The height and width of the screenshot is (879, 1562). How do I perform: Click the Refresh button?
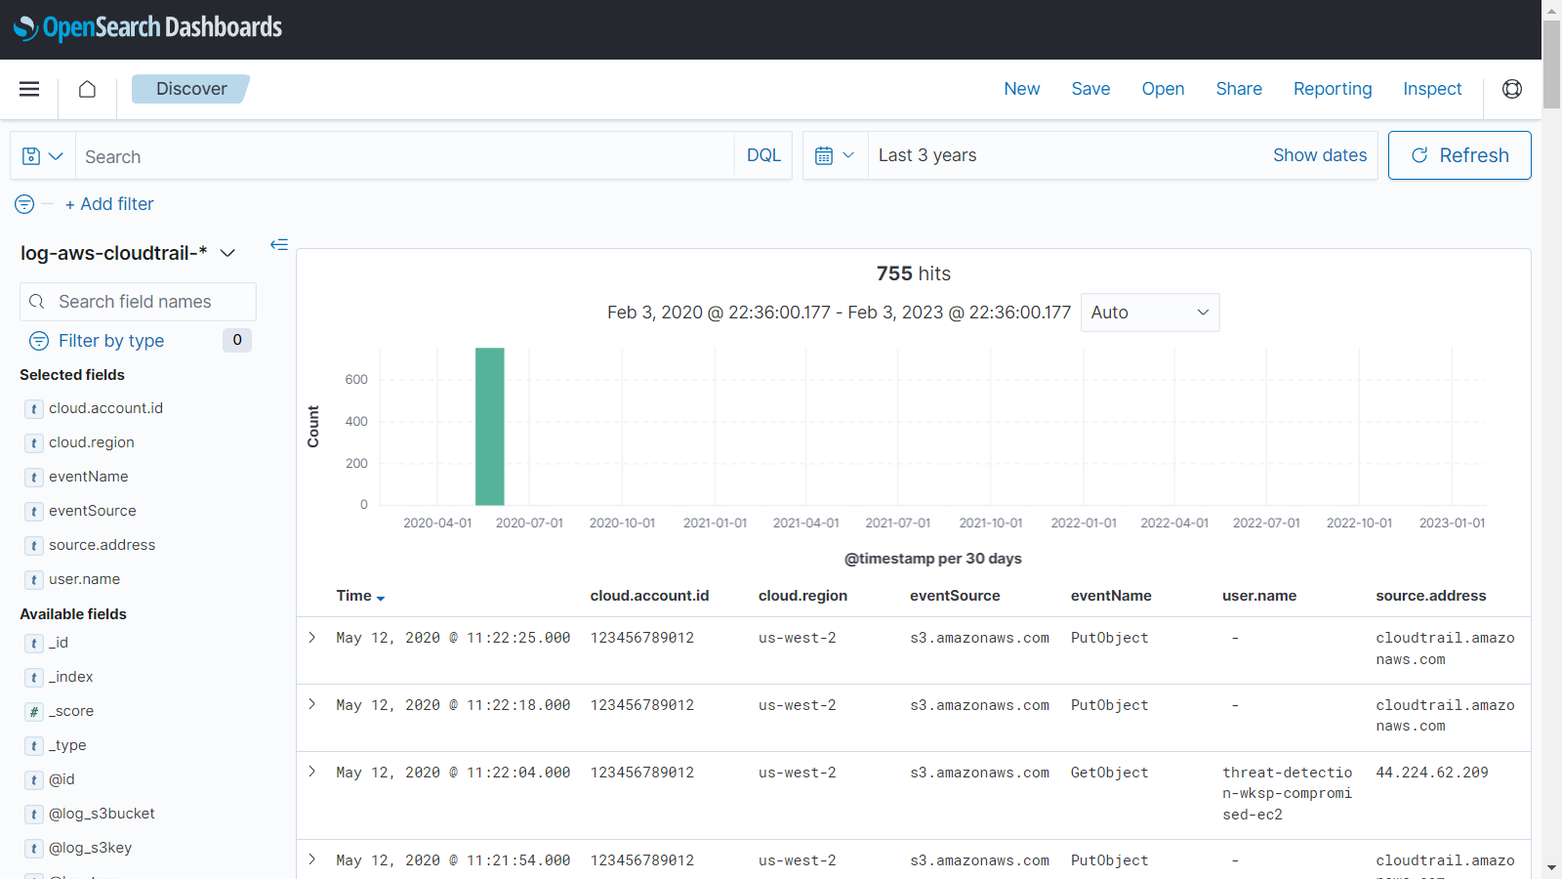pos(1459,156)
